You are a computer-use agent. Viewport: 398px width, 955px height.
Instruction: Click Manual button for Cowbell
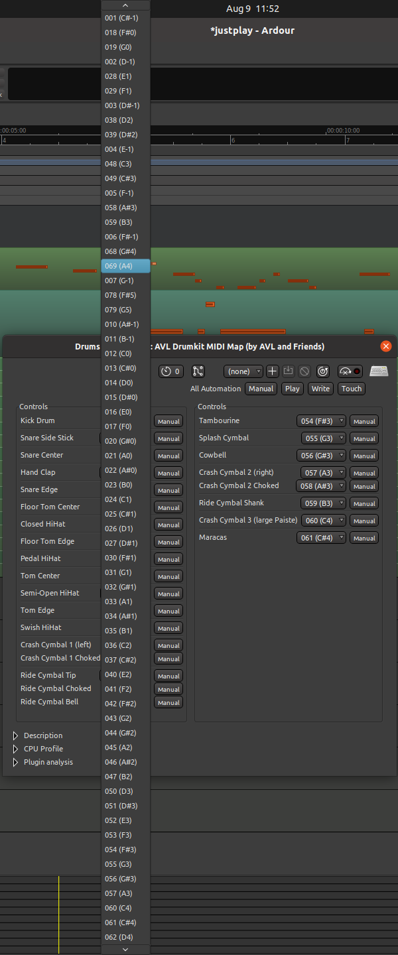click(x=364, y=456)
